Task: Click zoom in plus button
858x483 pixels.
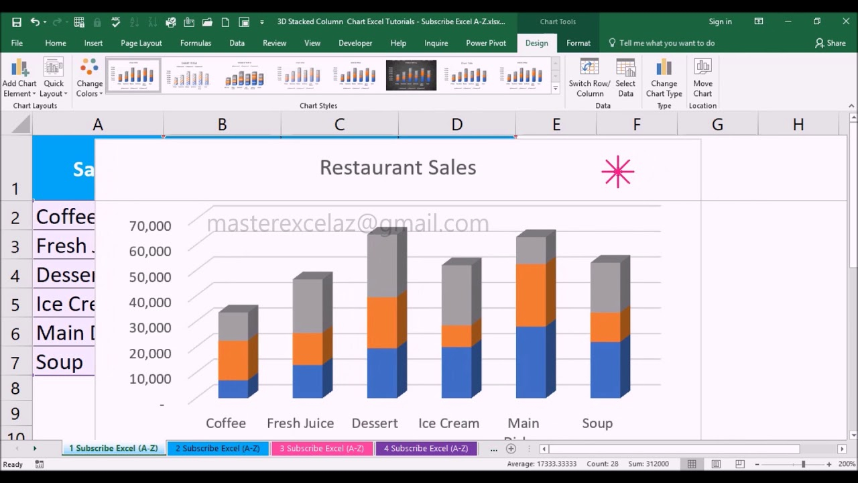Action: 829,464
